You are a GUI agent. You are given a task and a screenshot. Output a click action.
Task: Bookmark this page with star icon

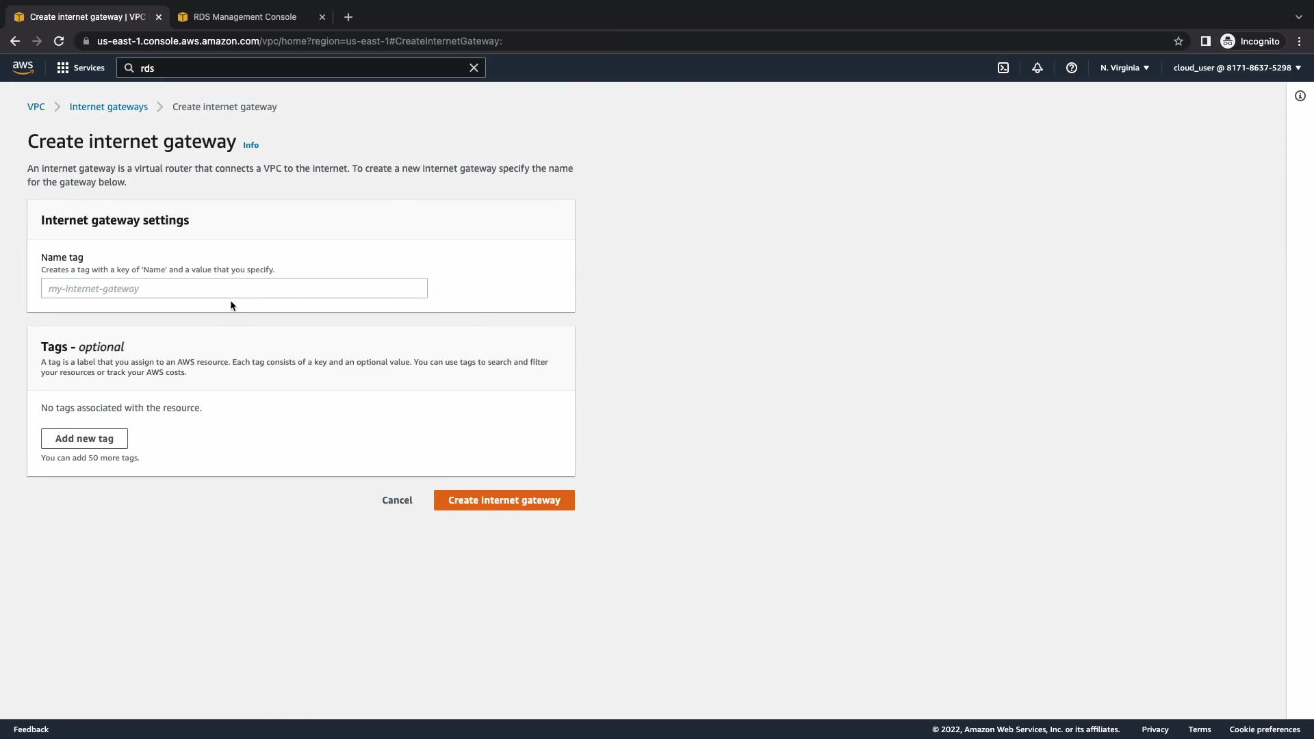[x=1178, y=41]
